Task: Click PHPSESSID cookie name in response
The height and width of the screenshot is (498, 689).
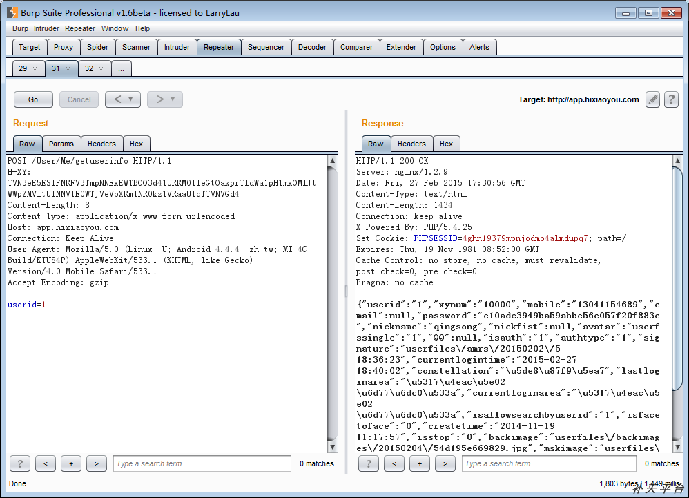Action: [436, 238]
